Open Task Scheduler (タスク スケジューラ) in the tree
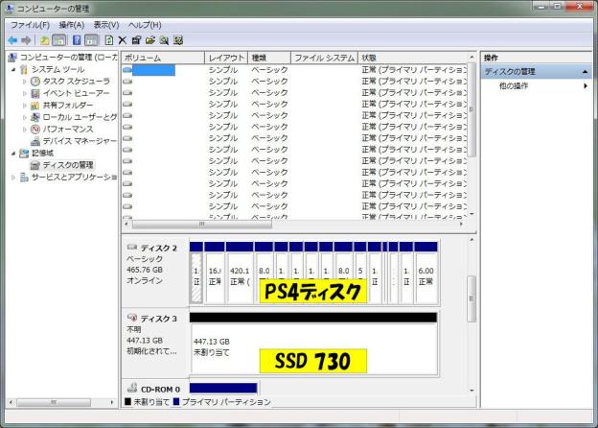This screenshot has width=598, height=428. coord(76,82)
